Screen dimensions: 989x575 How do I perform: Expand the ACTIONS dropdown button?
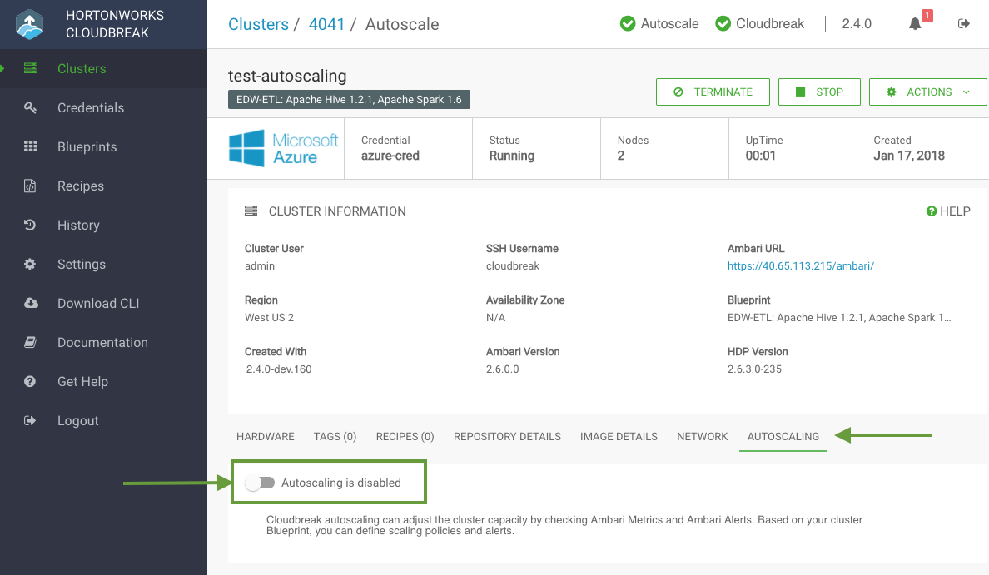(928, 92)
